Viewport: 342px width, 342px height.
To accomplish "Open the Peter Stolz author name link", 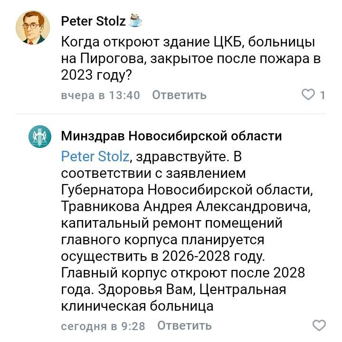I will tap(94, 21).
